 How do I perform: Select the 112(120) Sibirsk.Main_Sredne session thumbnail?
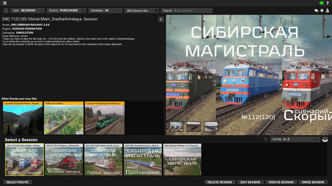[x=24, y=160]
